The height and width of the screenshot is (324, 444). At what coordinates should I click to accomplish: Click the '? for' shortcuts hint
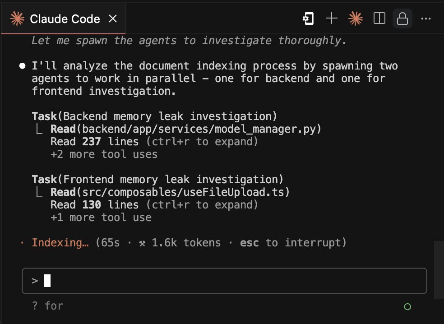pos(47,306)
